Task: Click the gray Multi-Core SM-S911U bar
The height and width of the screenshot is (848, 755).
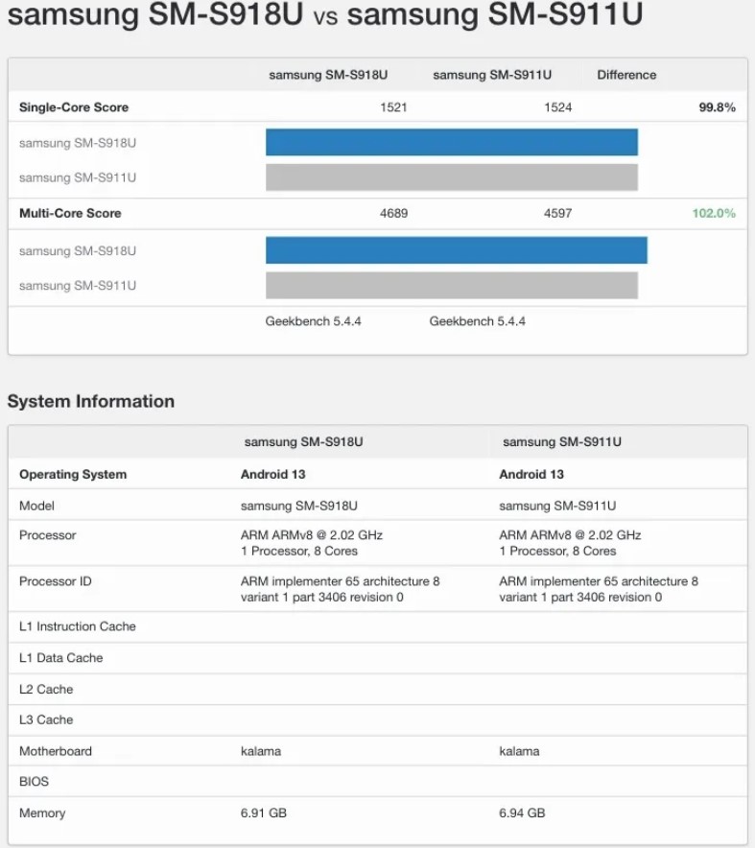Action: click(452, 285)
